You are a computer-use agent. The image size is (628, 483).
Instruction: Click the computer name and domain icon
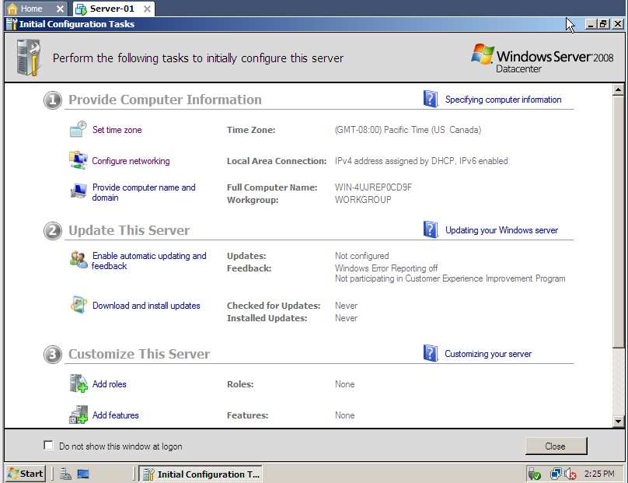[78, 191]
